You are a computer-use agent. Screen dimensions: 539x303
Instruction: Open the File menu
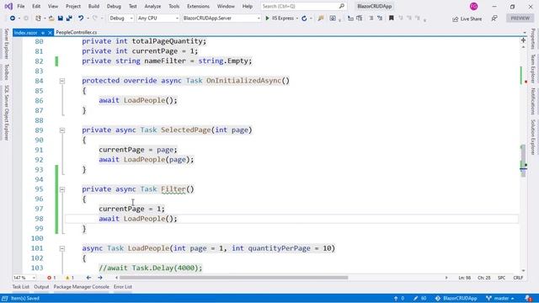click(20, 6)
